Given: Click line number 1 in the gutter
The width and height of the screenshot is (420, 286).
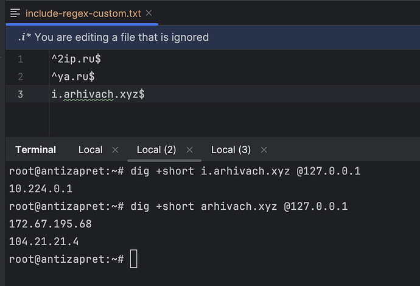Looking at the screenshot, I should [20, 59].
